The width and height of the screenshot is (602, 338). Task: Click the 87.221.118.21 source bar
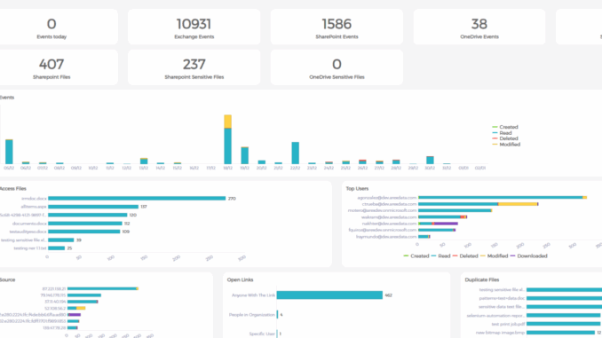[103, 288]
